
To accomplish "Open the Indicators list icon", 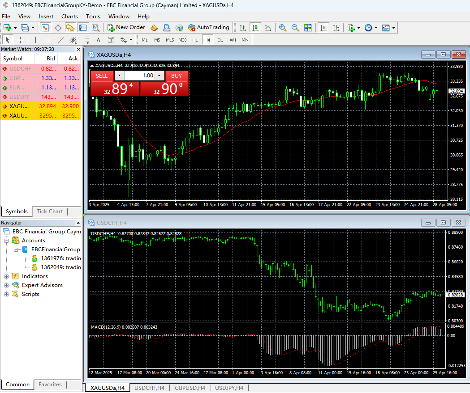I will [x=351, y=28].
